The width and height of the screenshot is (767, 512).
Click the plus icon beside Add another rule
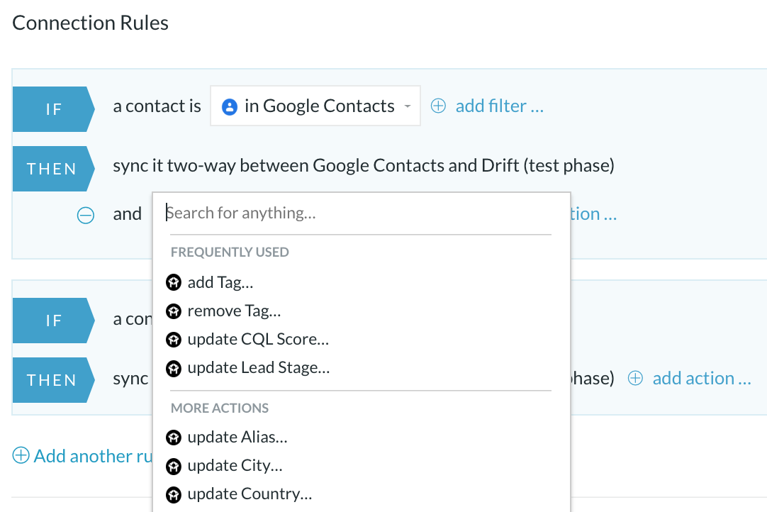click(x=21, y=455)
